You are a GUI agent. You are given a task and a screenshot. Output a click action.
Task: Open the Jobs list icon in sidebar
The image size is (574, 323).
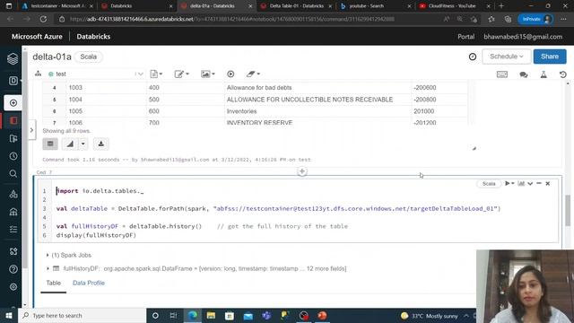13,230
